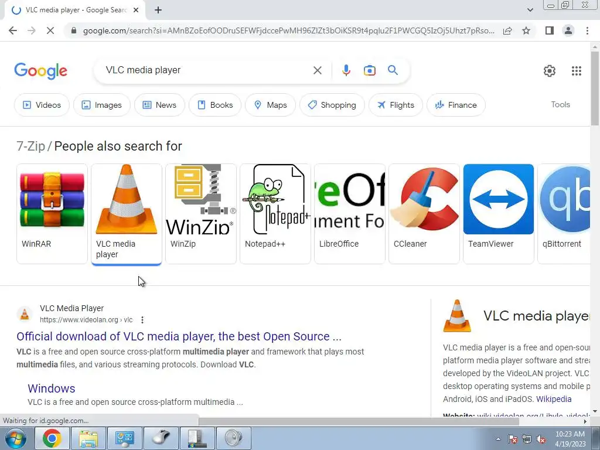Viewport: 600px width, 450px height.
Task: Click the site lock icon in address bar
Action: [74, 30]
